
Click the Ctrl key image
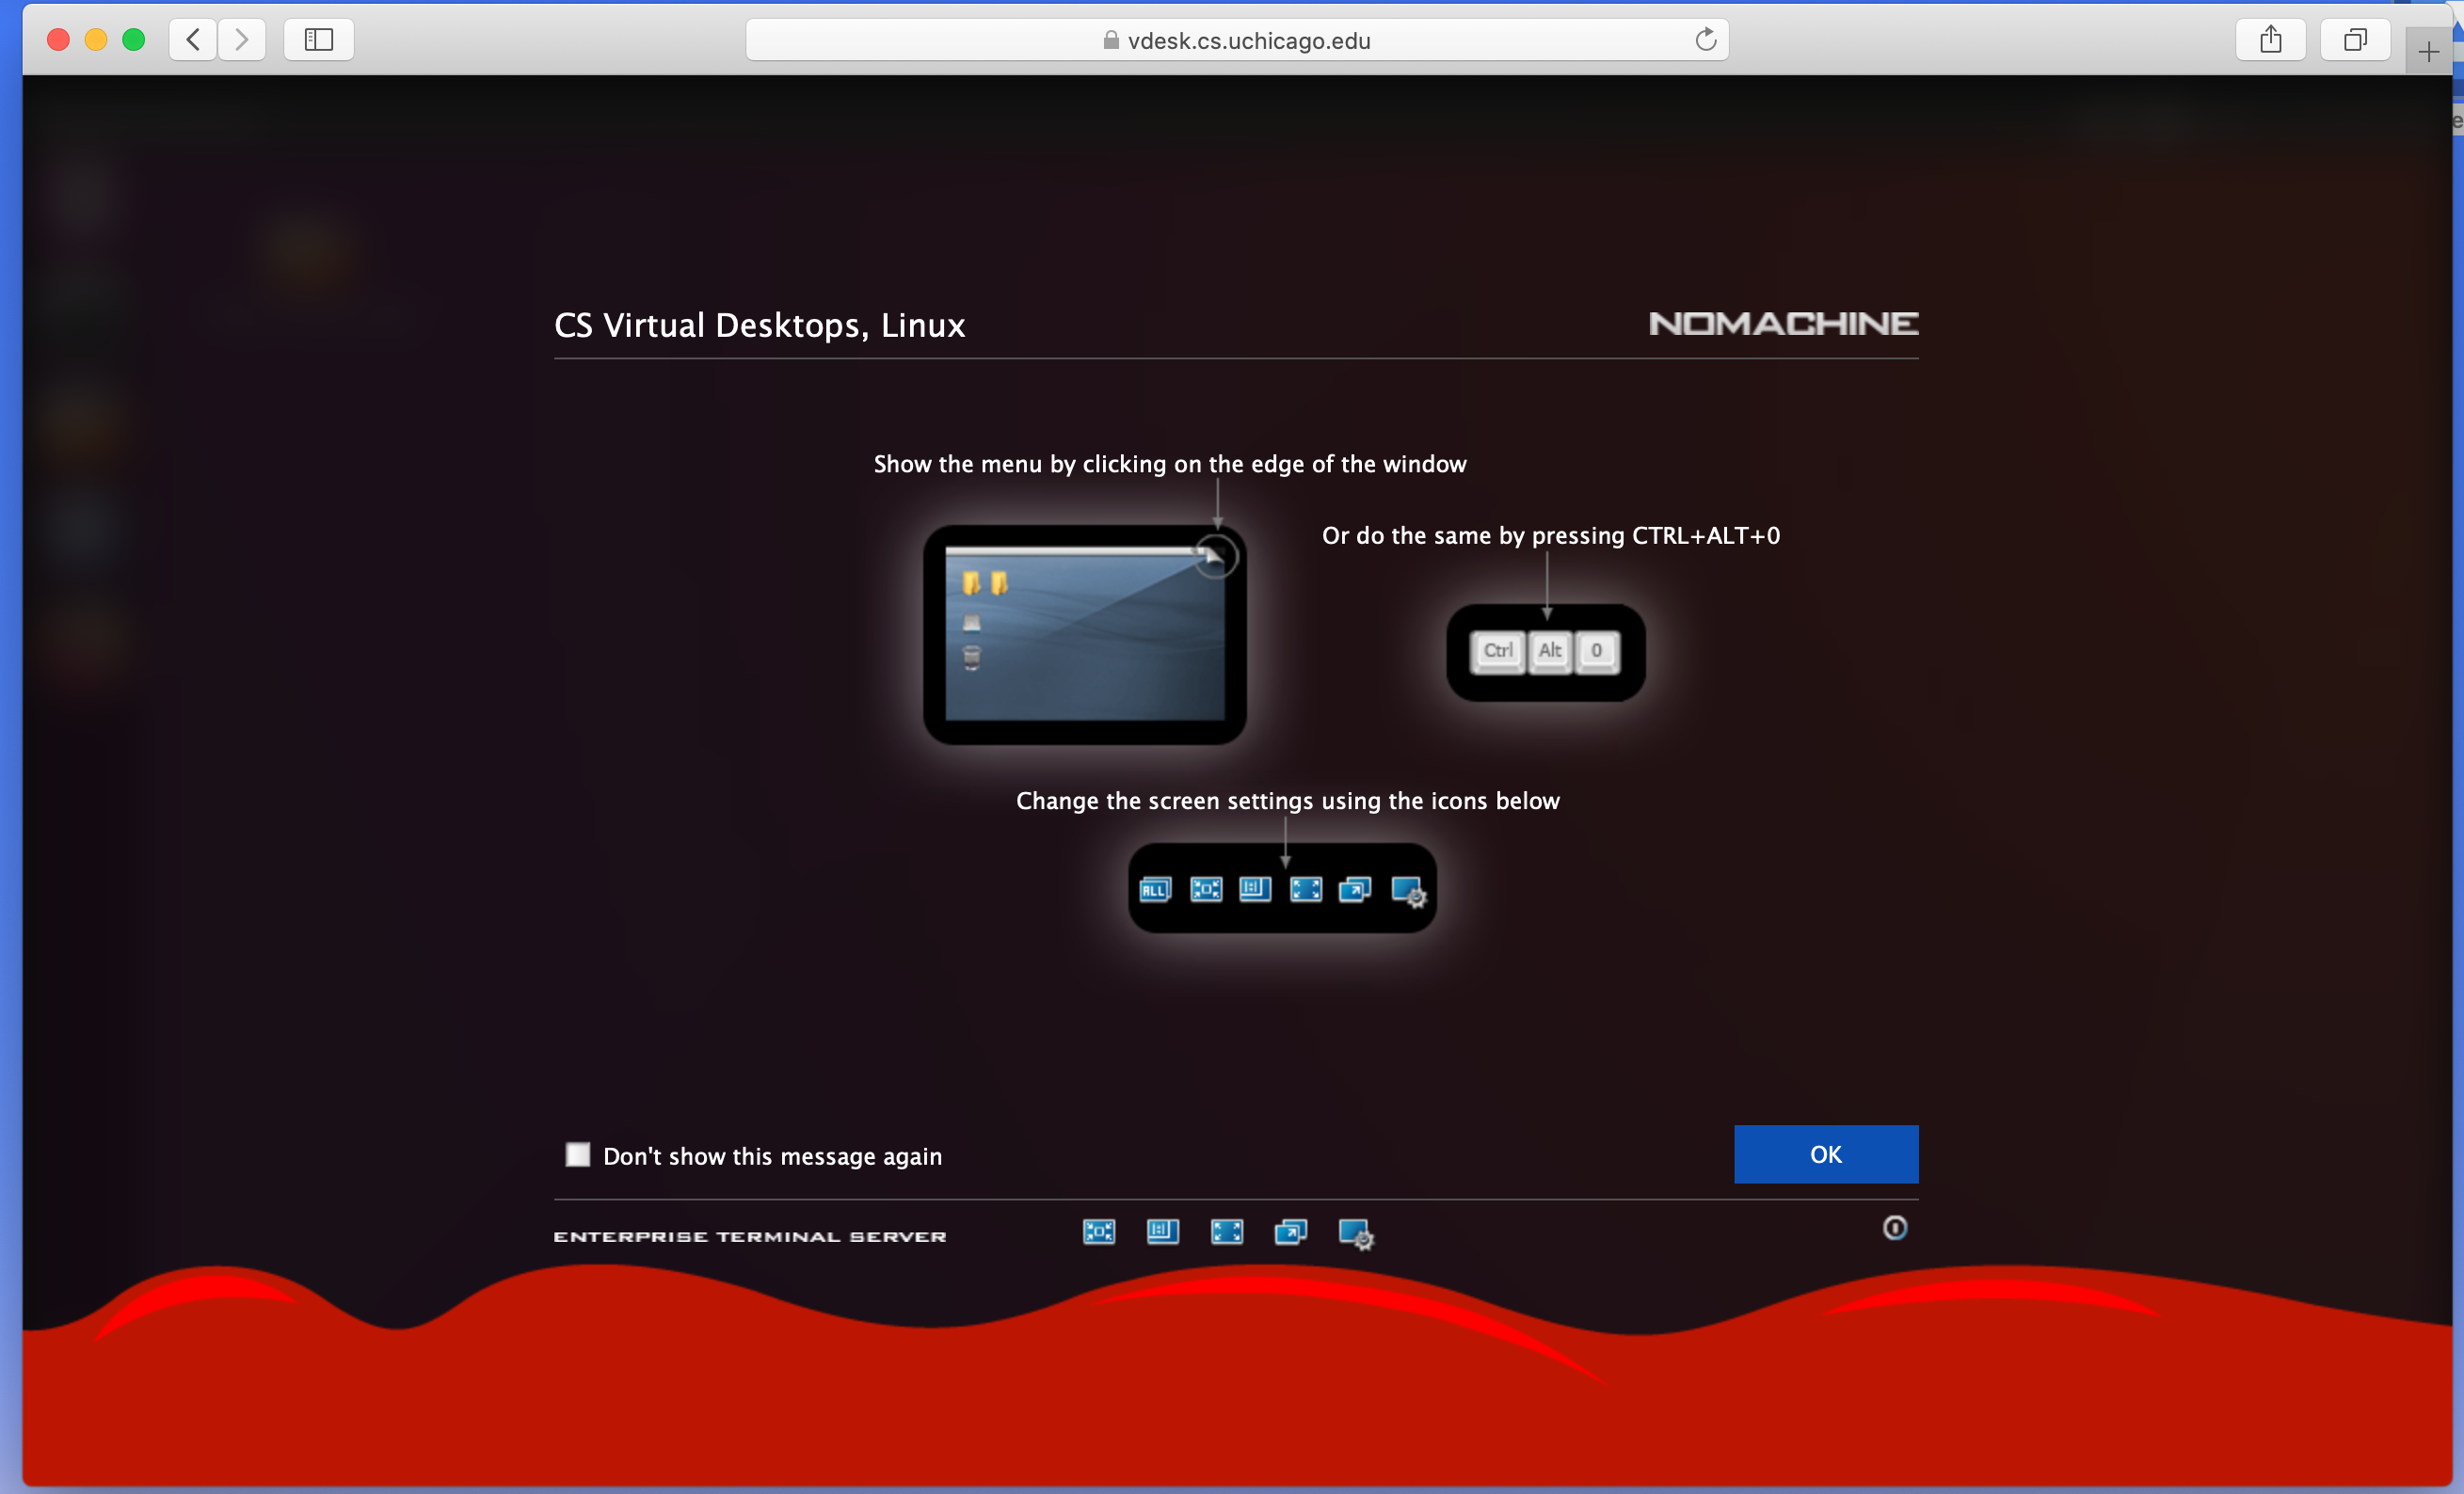coord(1497,650)
